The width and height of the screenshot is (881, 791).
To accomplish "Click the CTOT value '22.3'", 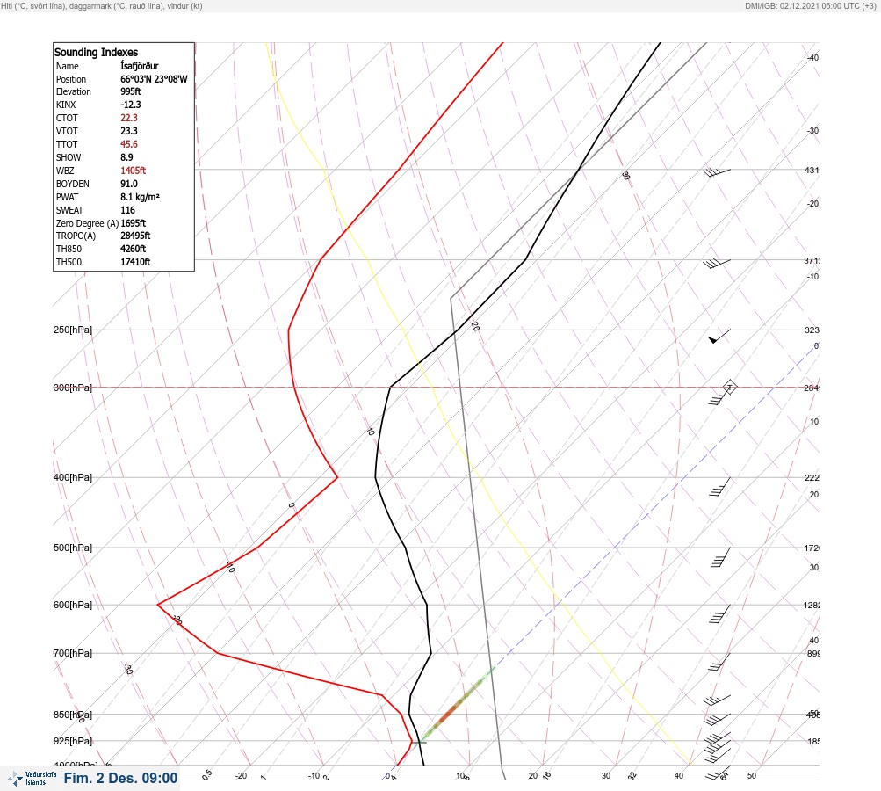I will pos(128,118).
